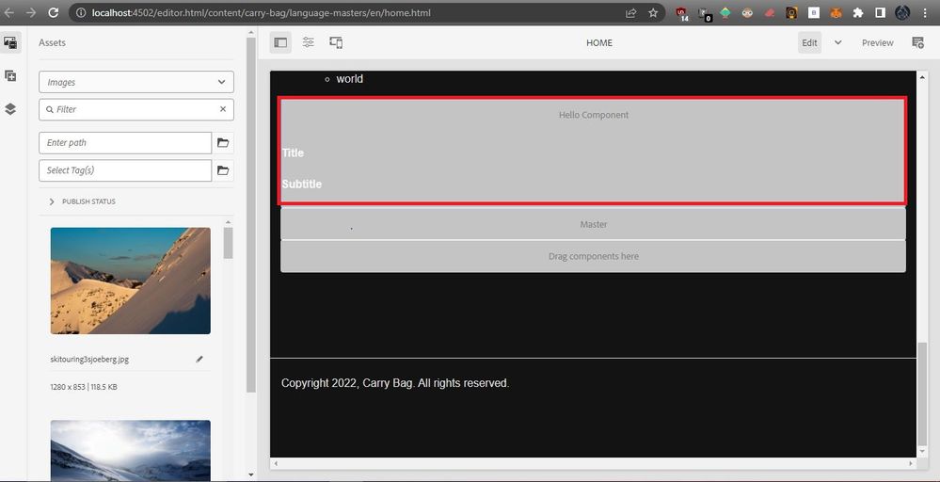940x482 pixels.
Task: Select the ski touring mountain thumbnail
Action: point(130,281)
